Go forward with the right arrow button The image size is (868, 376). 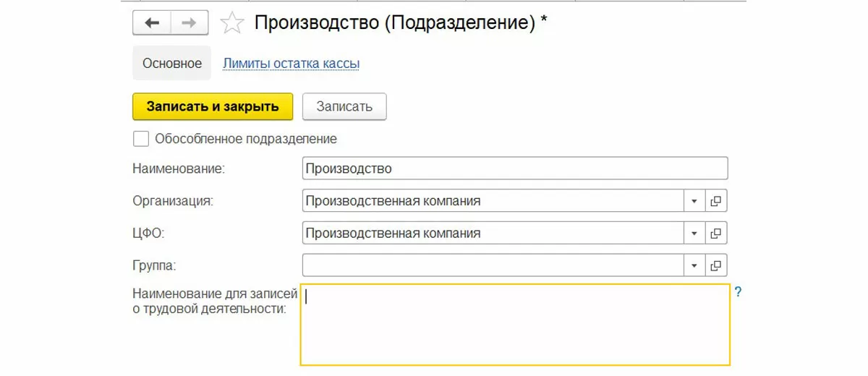point(190,23)
